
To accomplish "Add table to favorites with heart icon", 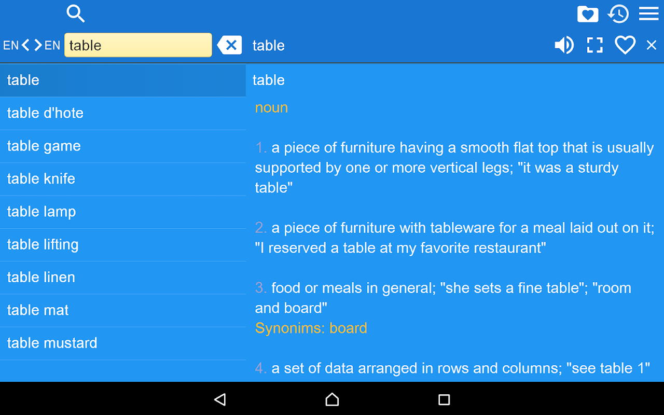I will coord(625,45).
